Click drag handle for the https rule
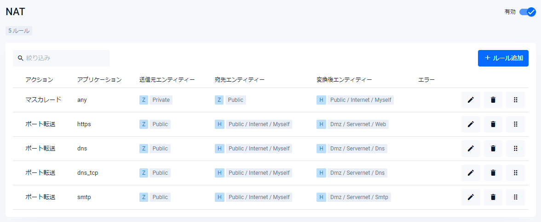The height and width of the screenshot is (222, 541). pyautogui.click(x=516, y=124)
